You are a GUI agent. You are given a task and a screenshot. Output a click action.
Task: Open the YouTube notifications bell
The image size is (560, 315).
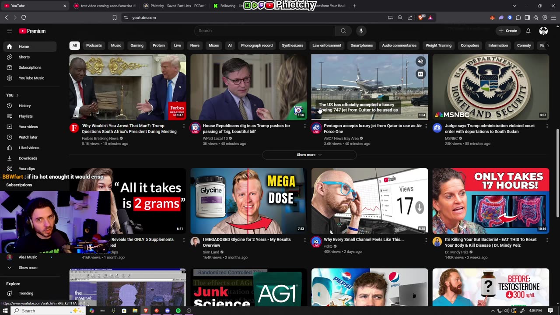click(x=528, y=31)
